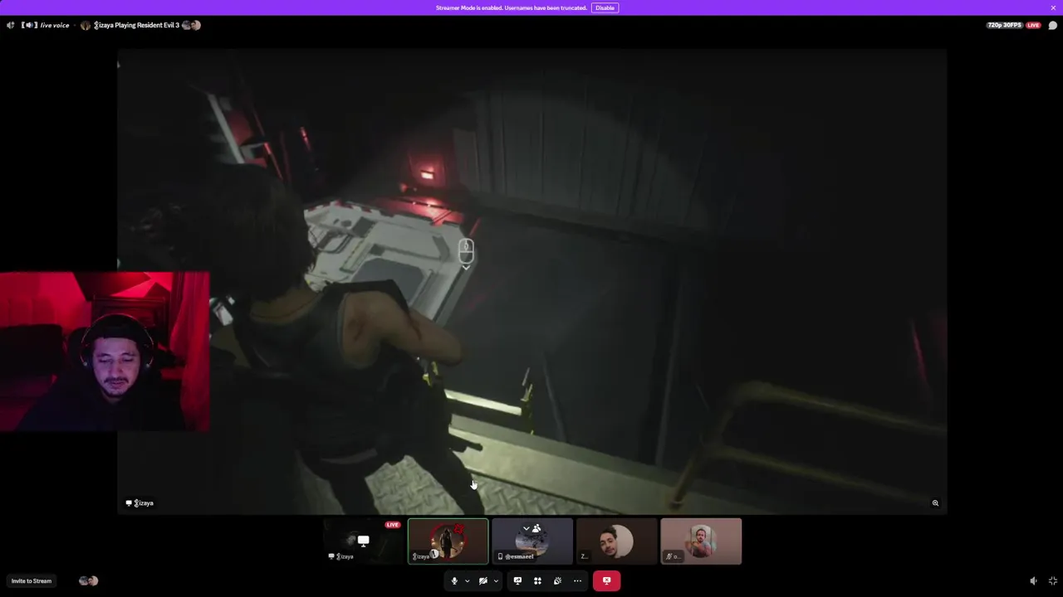Click the viewer avatars next to stream title
1063x597 pixels.
click(x=192, y=25)
